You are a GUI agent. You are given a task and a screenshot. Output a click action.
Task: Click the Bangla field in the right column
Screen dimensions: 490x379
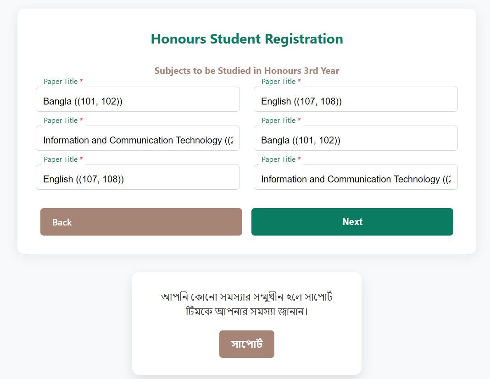point(356,140)
